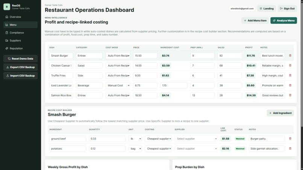Edit Chicken Caesar category field
This screenshot has height=170, width=303.
[x=89, y=65]
